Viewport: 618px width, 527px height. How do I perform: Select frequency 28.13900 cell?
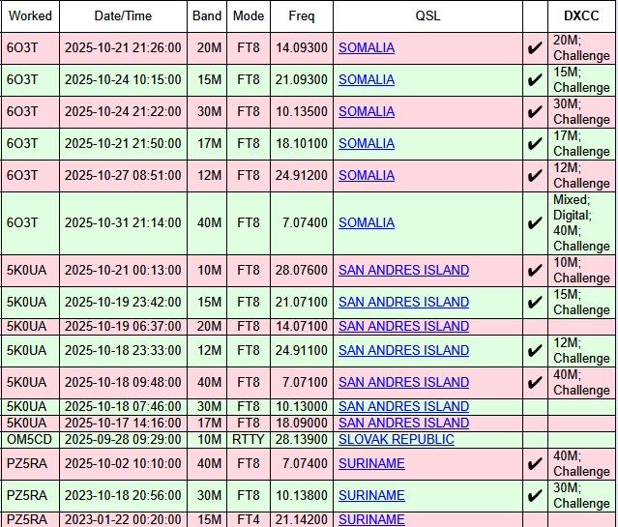coord(302,440)
